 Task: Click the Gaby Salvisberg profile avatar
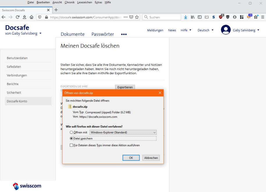point(226,30)
